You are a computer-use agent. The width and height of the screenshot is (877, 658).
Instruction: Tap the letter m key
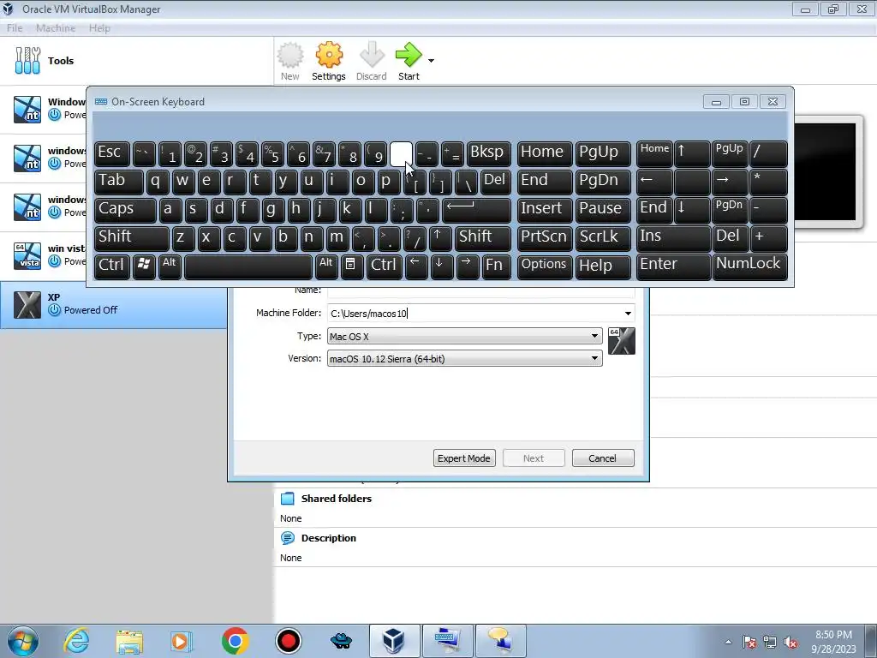337,238
